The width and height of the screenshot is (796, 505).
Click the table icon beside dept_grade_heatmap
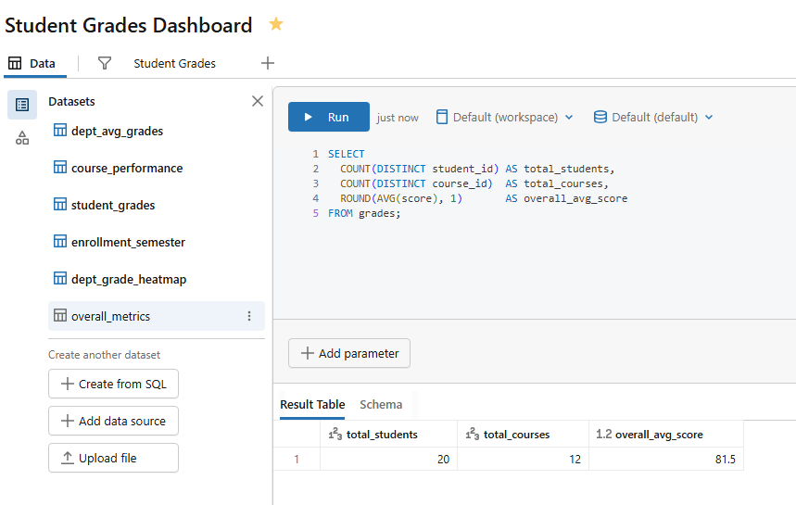[60, 278]
